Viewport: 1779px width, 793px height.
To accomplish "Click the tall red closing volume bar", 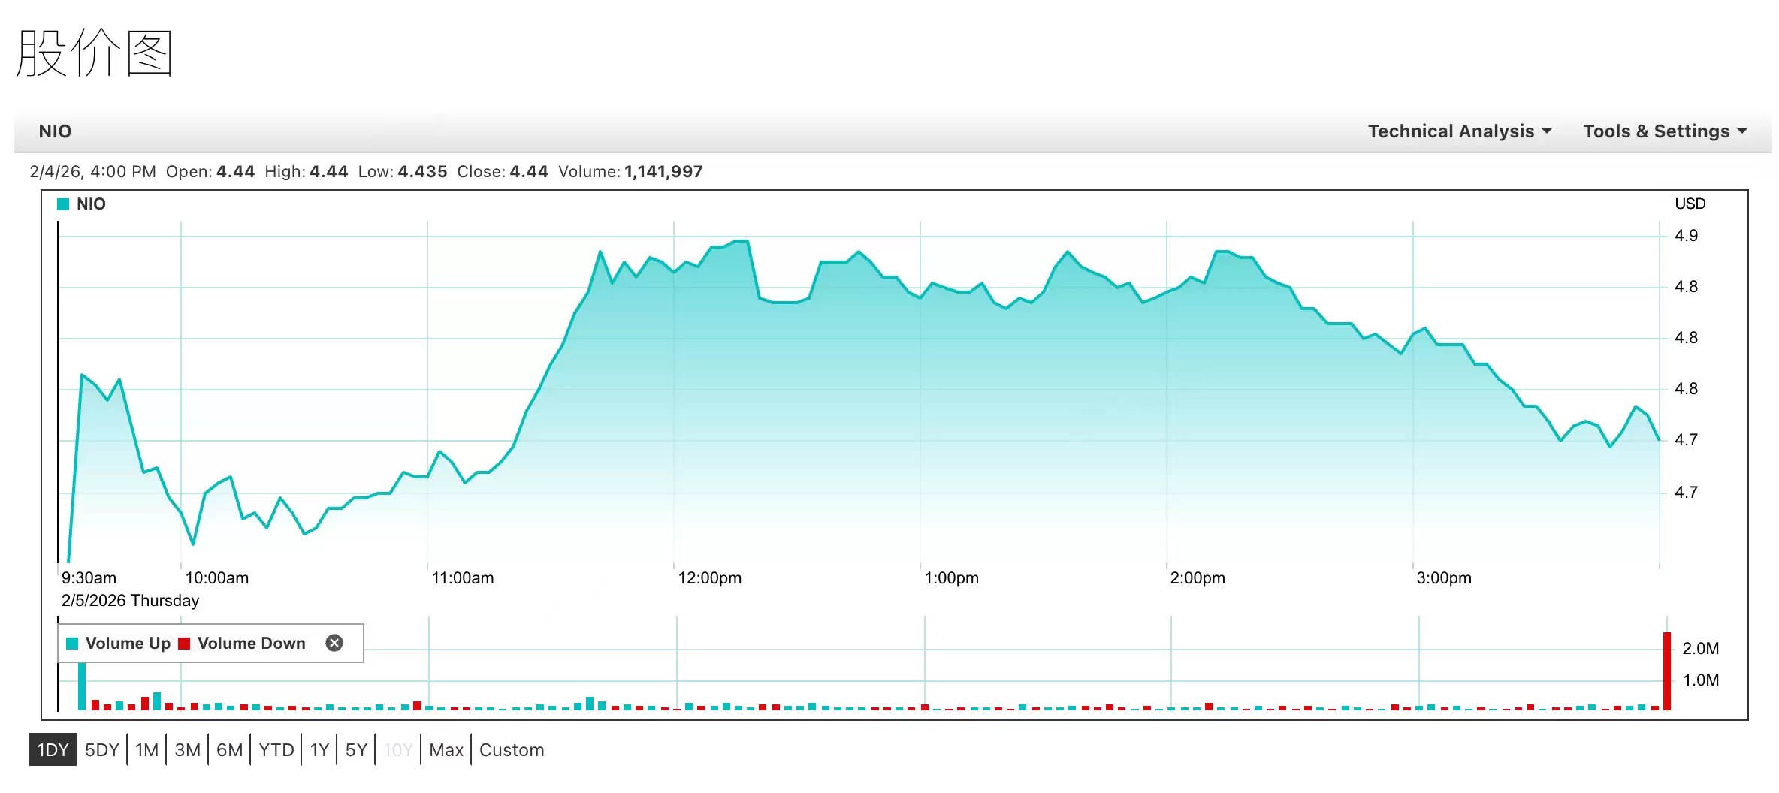I will coord(1666,672).
